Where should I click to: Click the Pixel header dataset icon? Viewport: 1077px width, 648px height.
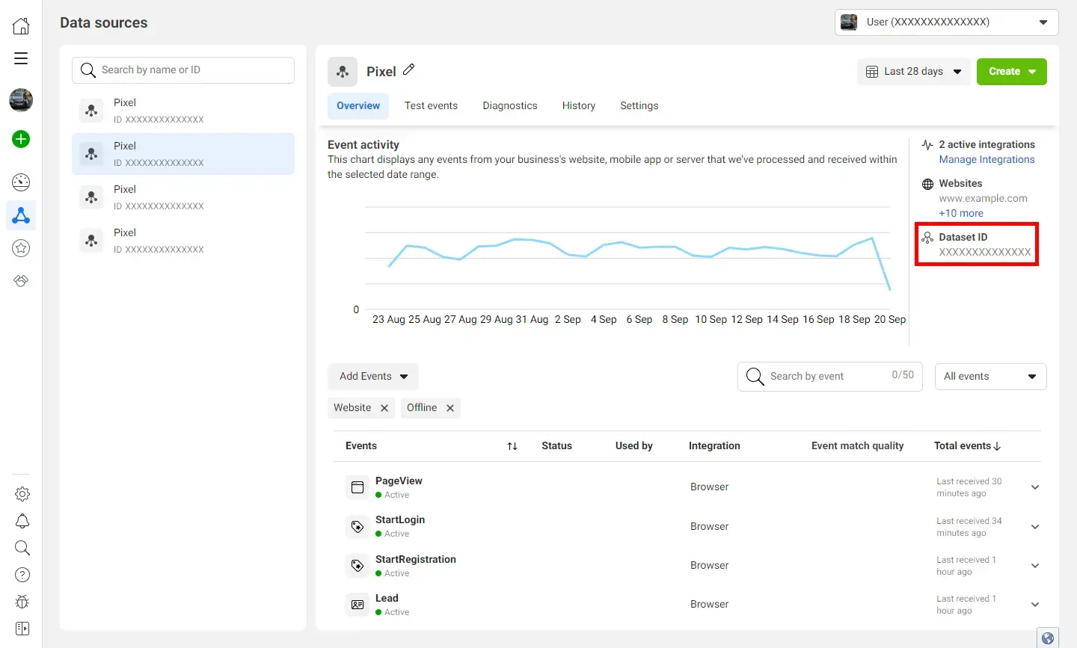pos(343,72)
